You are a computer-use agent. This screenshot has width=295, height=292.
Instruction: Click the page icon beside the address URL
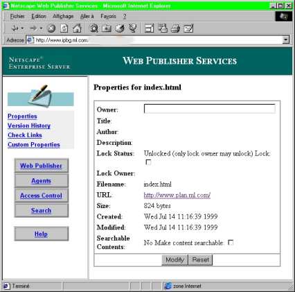click(x=30, y=40)
